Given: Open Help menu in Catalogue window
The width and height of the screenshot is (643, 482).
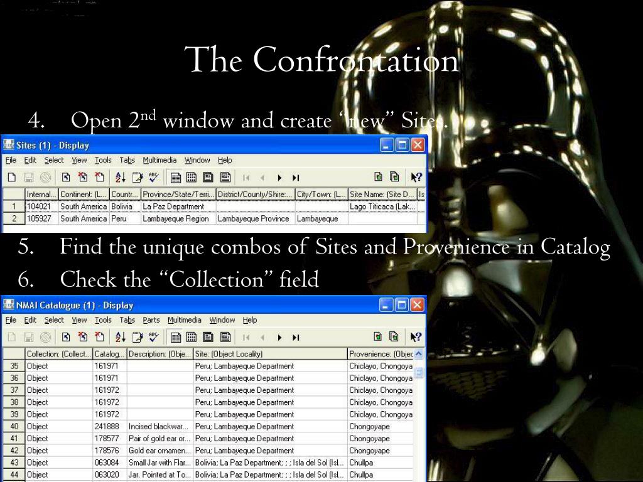Looking at the screenshot, I should pos(250,319).
